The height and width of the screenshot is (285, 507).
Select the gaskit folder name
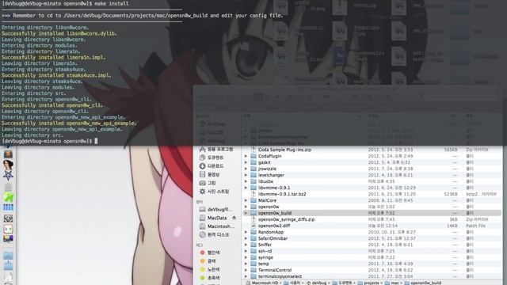pyautogui.click(x=264, y=162)
